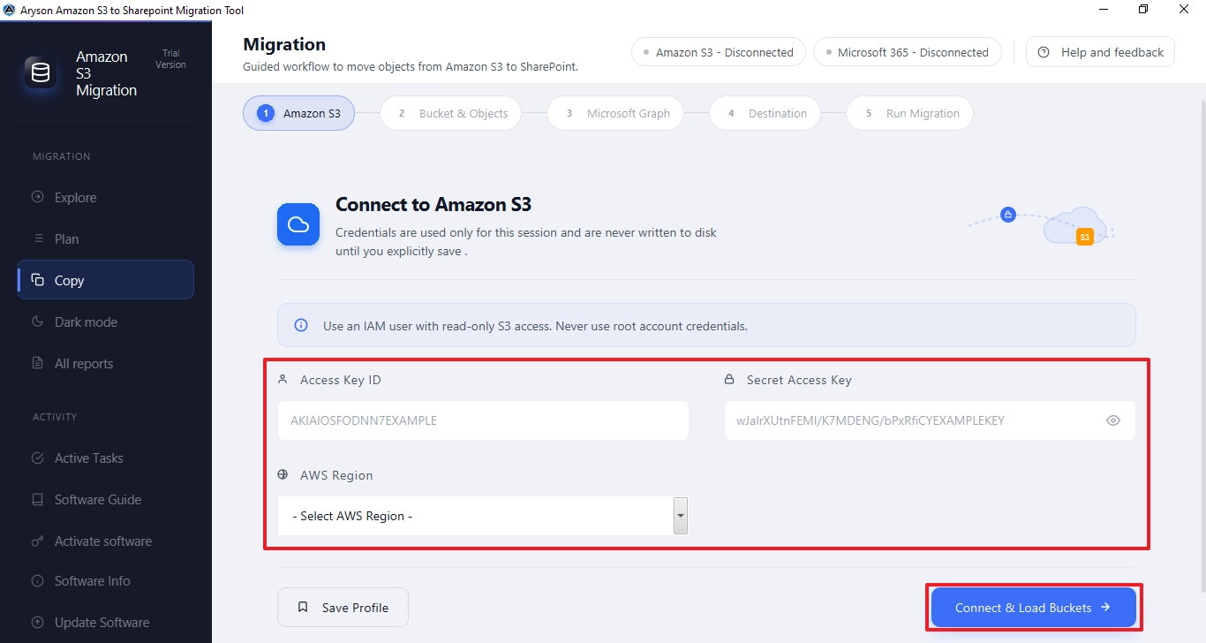Click the "AWS Region" label
The image size is (1206, 643).
pos(336,475)
